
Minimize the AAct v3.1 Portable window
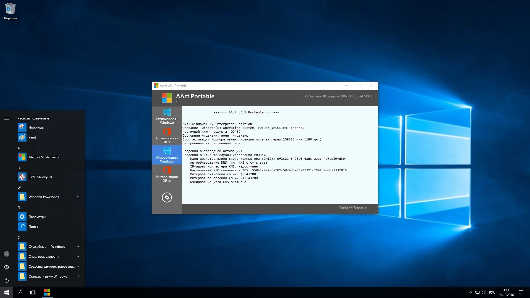pos(347,86)
